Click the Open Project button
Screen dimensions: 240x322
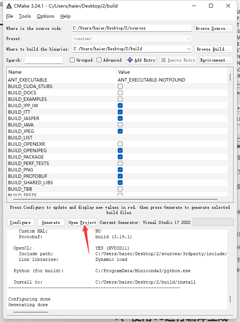pyautogui.click(x=83, y=222)
